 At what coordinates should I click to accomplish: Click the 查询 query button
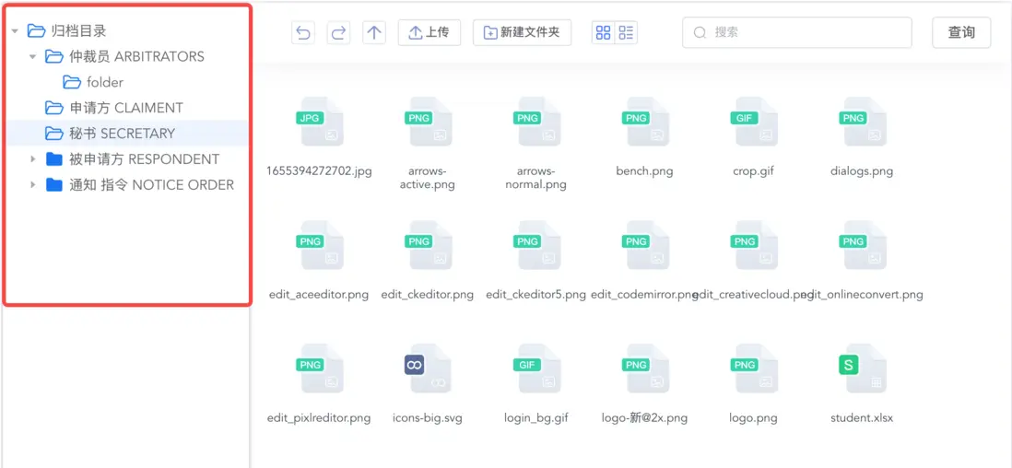961,33
